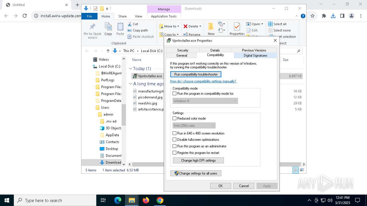Check Disable fullscreen optimizations

coord(174,140)
